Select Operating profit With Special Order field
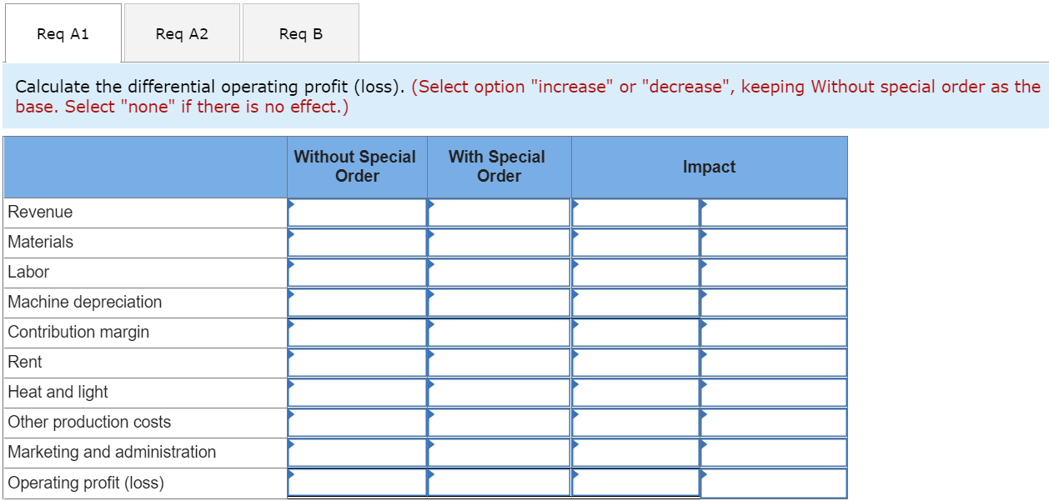The height and width of the screenshot is (501, 1049). coord(499,483)
